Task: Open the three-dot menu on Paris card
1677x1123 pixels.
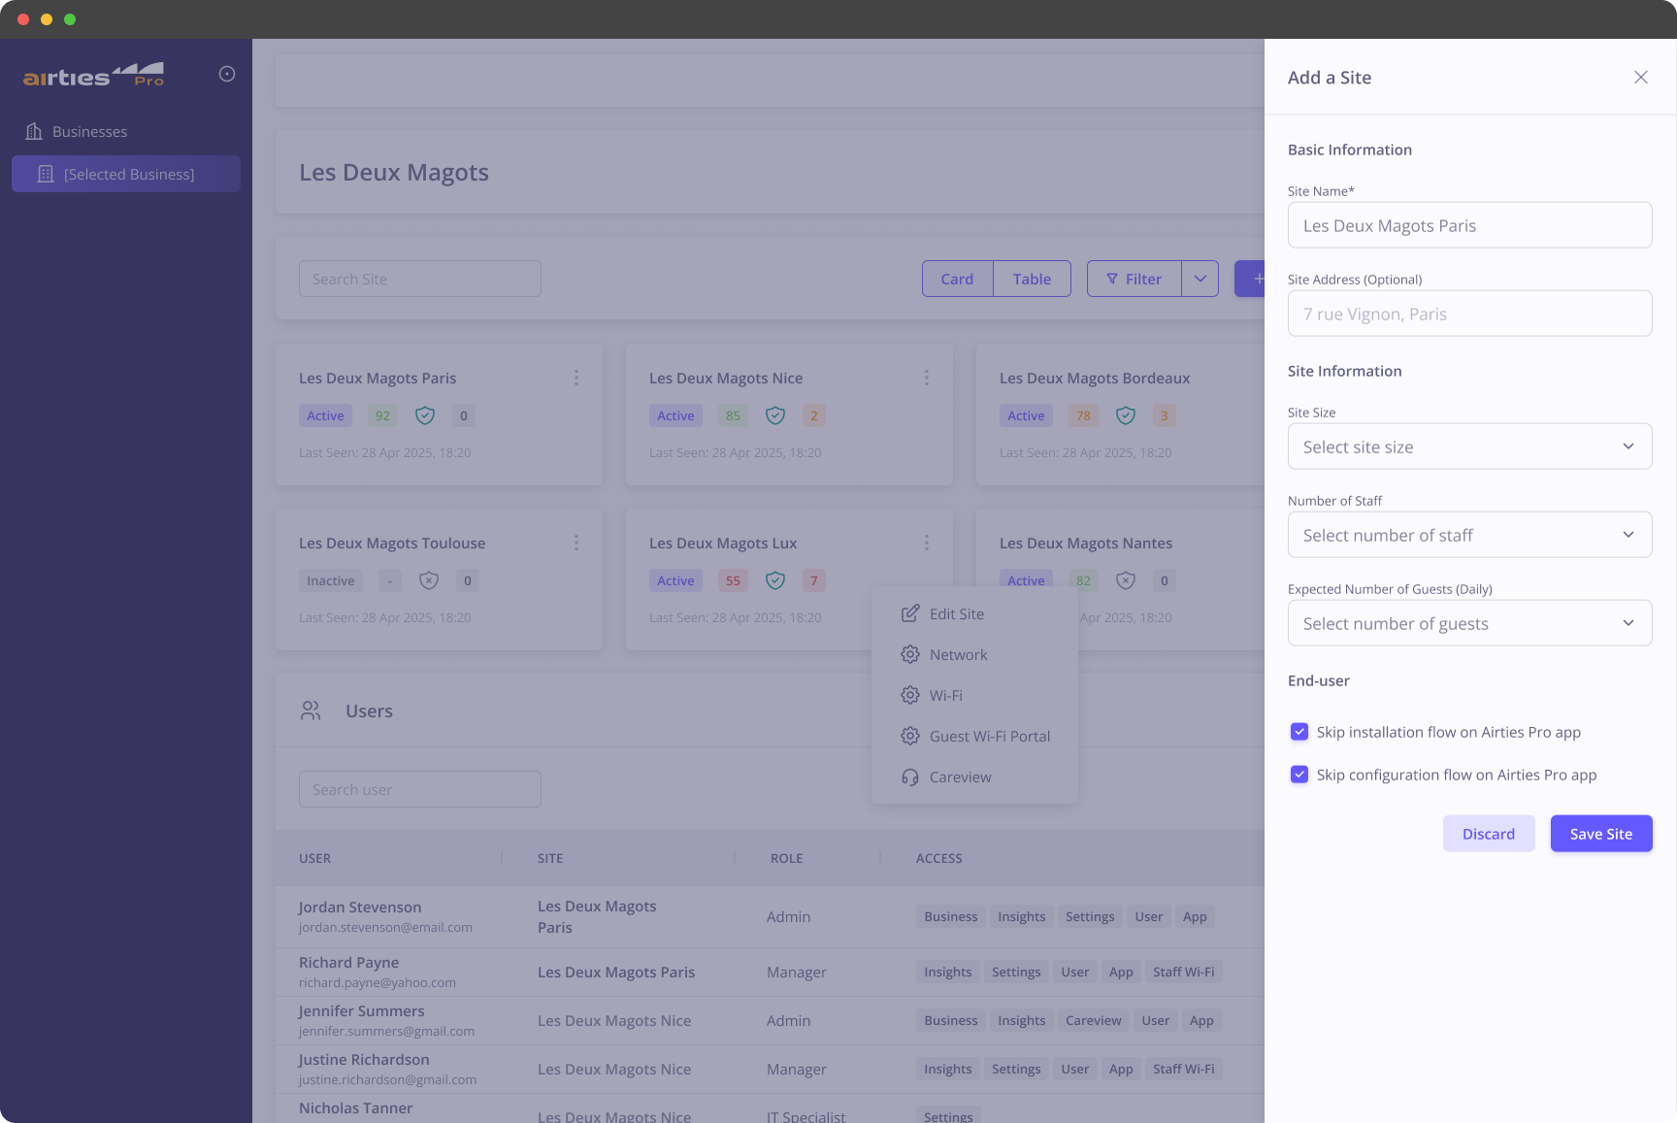Action: pos(576,378)
